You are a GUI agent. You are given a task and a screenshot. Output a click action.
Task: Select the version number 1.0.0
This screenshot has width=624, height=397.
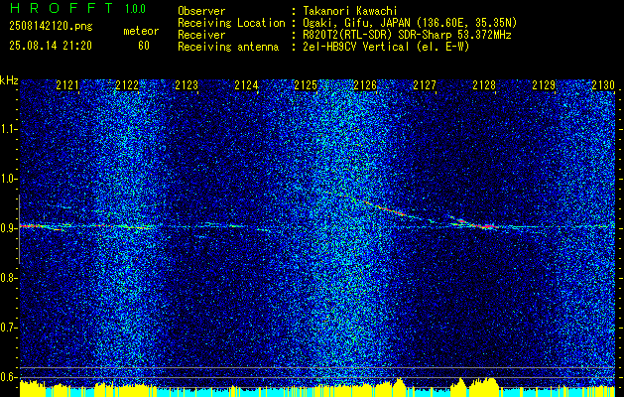[135, 9]
